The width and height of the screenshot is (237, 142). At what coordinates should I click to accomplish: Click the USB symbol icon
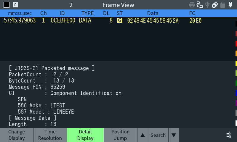click(207, 5)
